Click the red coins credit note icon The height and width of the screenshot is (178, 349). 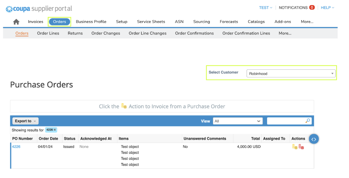[x=301, y=146]
